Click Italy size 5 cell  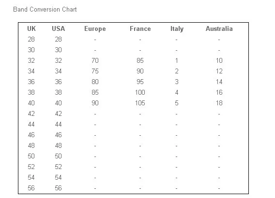[177, 103]
